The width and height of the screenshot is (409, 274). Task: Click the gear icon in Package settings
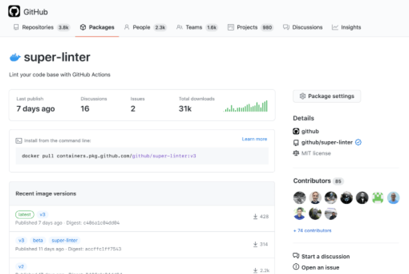coord(302,96)
